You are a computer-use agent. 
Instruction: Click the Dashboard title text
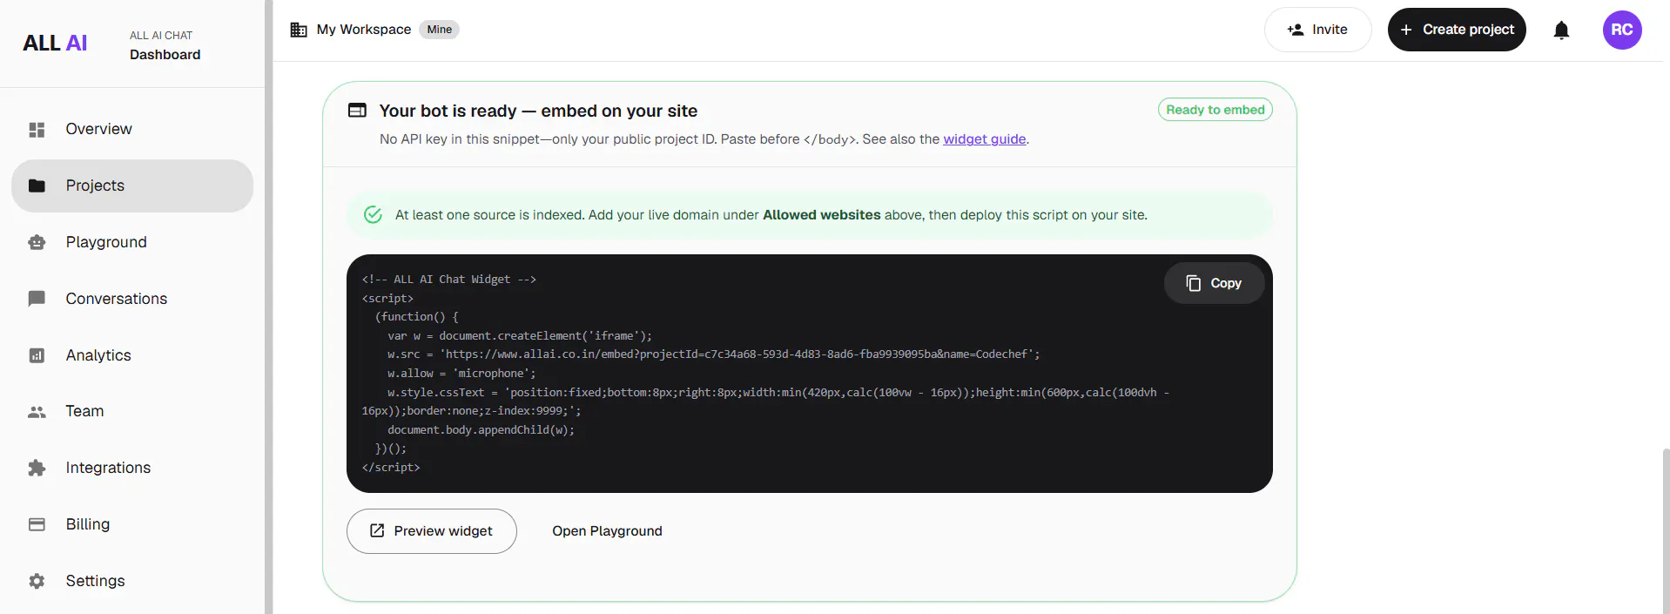[165, 55]
